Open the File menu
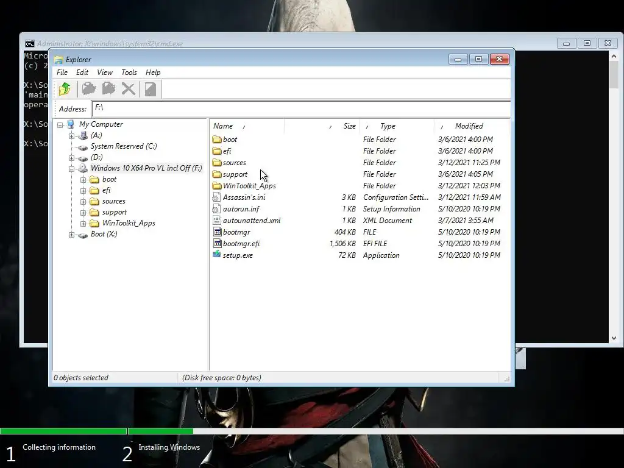 coord(62,73)
